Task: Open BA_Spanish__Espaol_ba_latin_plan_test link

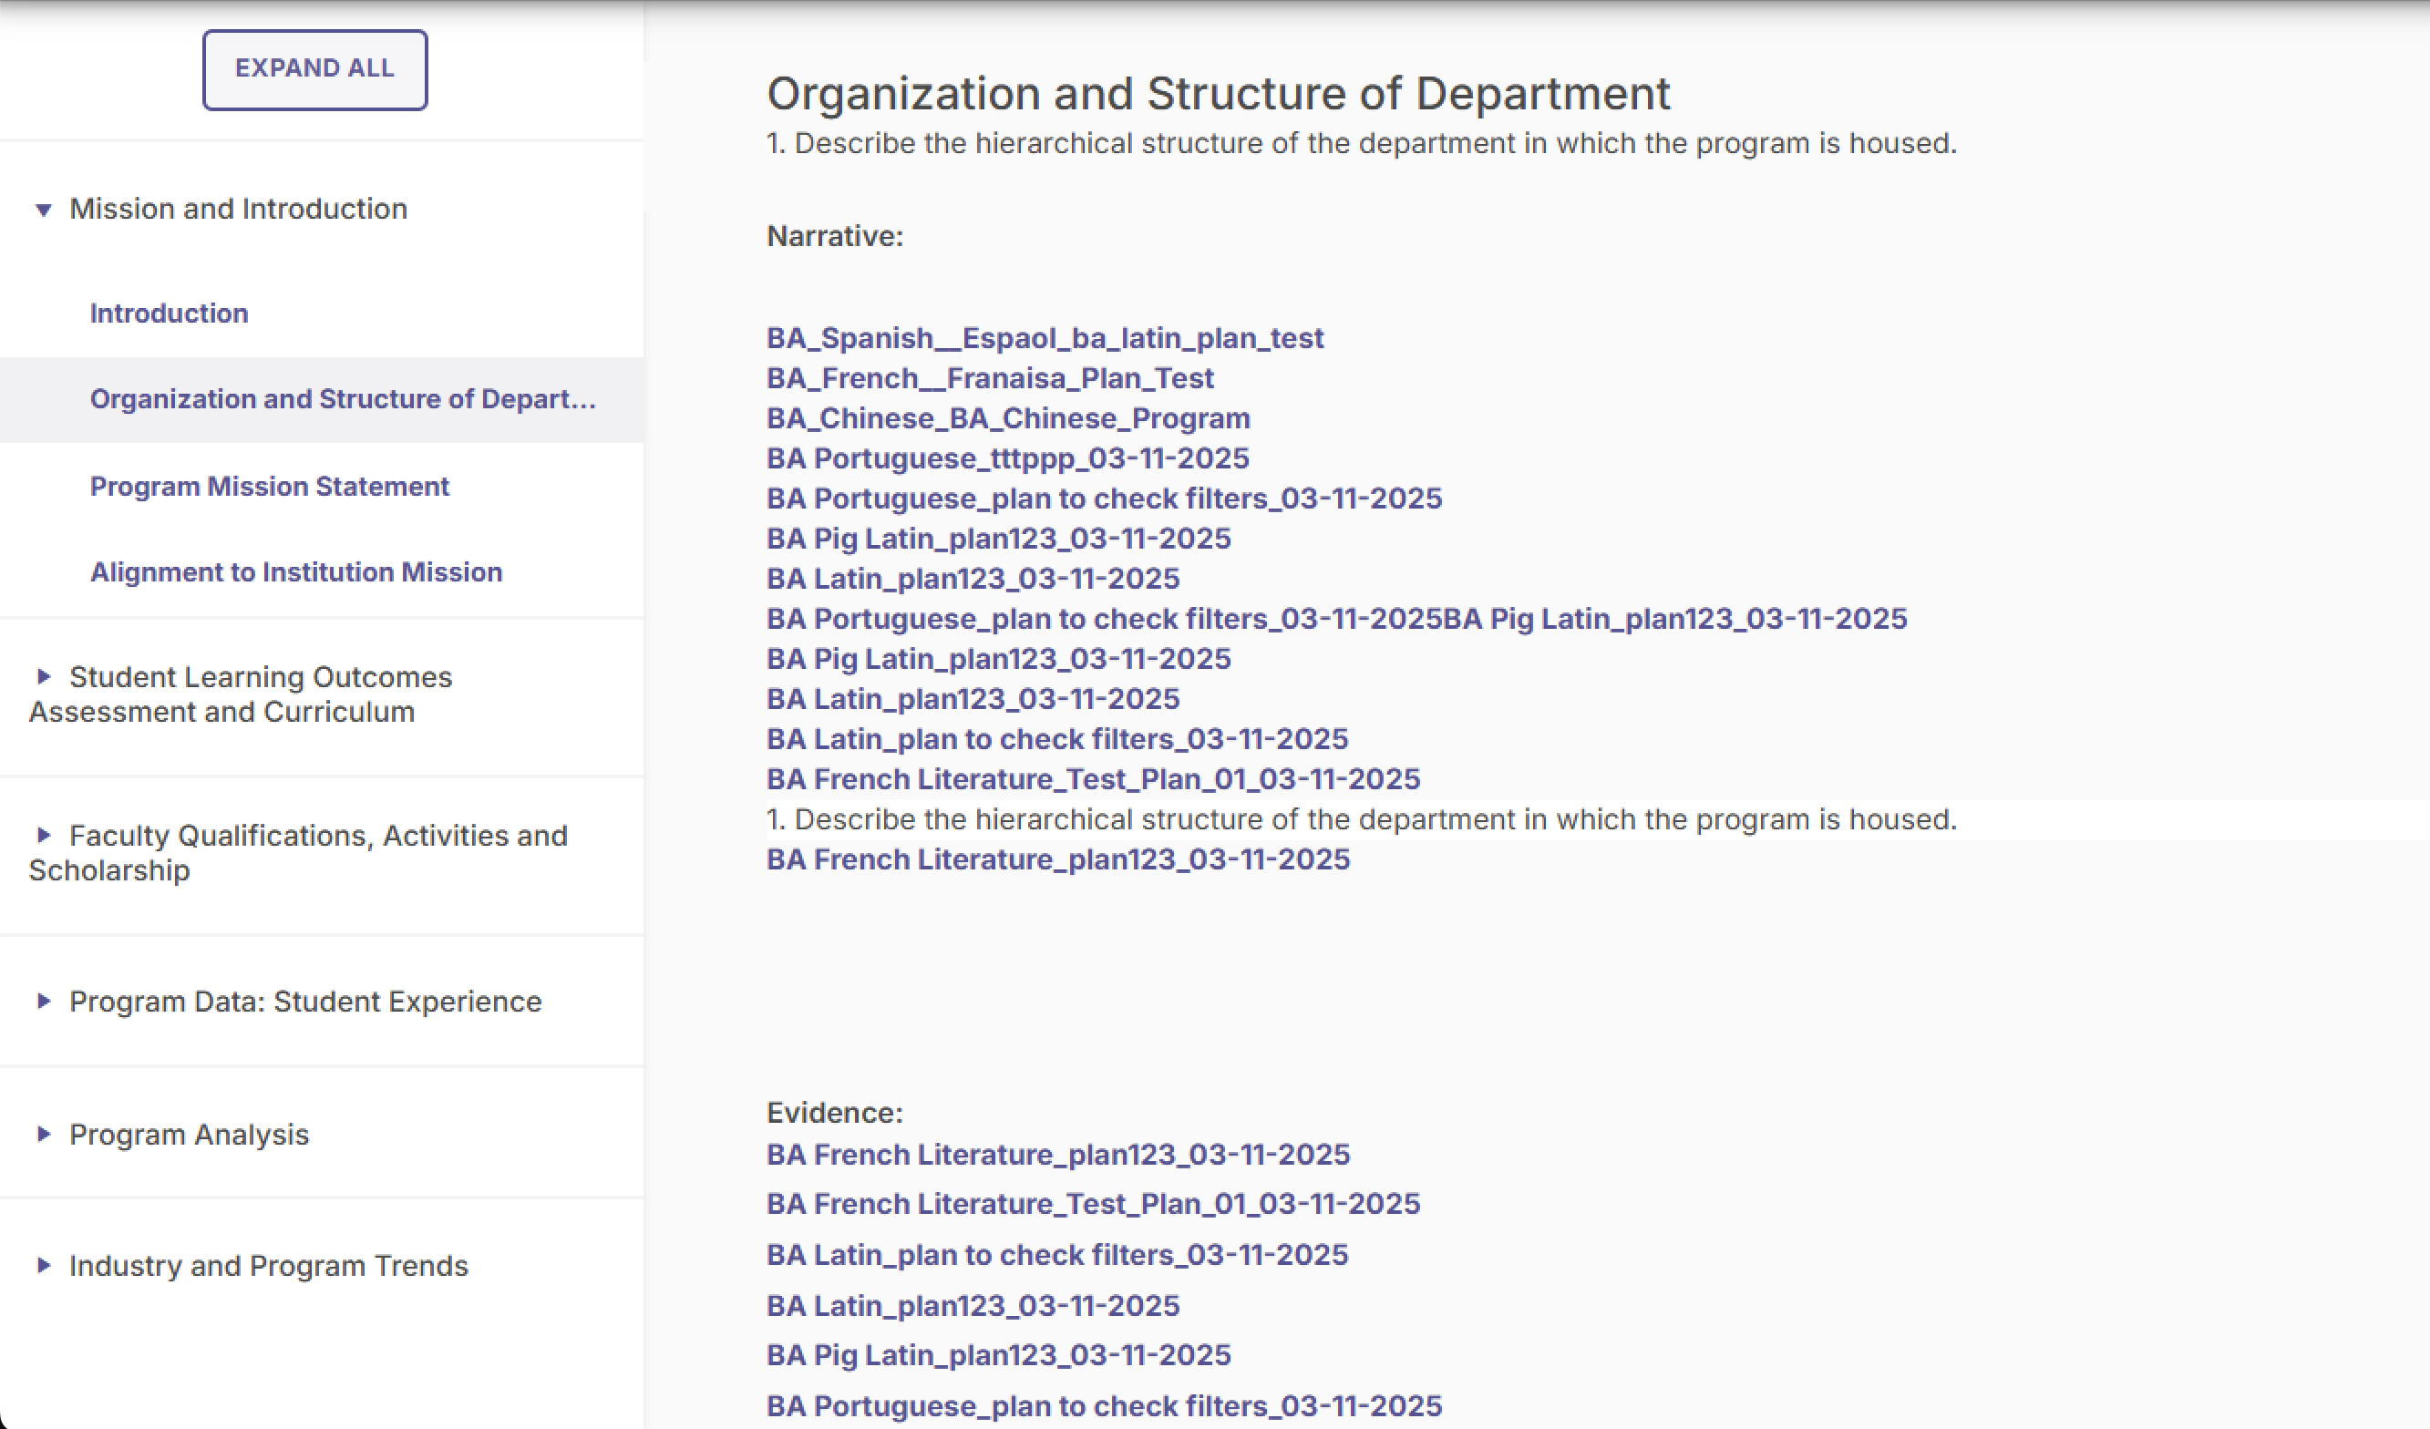Action: (x=1045, y=338)
